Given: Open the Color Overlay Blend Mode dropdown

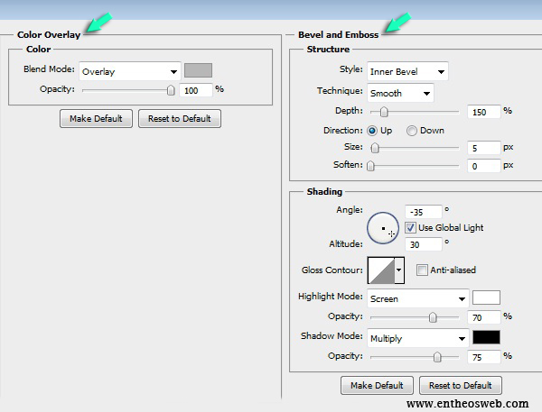Looking at the screenshot, I should coord(129,71).
